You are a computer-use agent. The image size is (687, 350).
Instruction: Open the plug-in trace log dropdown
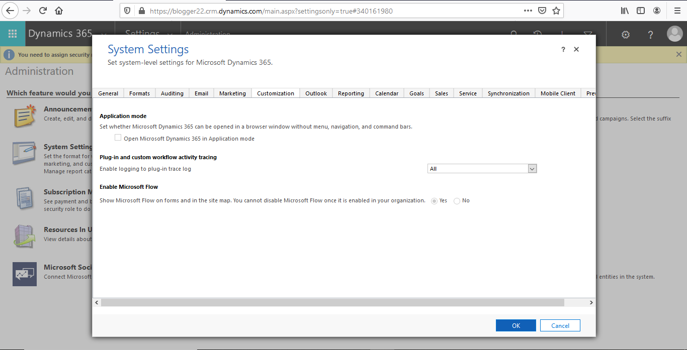[x=532, y=168]
